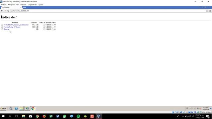Click the guest tray red alert icon
The height and width of the screenshot is (119, 212).
coord(200,108)
